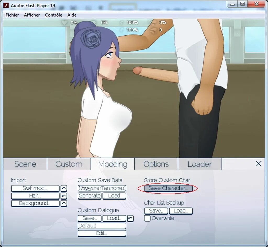The width and height of the screenshot is (268, 247).
Task: Click the Save Character... button
Action: 168,188
